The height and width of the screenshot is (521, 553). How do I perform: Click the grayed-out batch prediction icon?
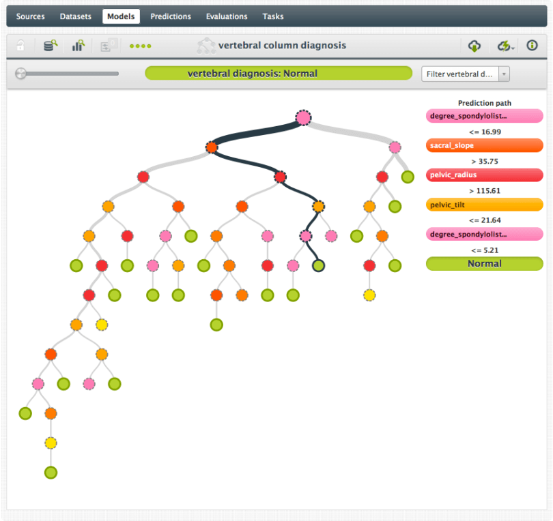click(108, 46)
